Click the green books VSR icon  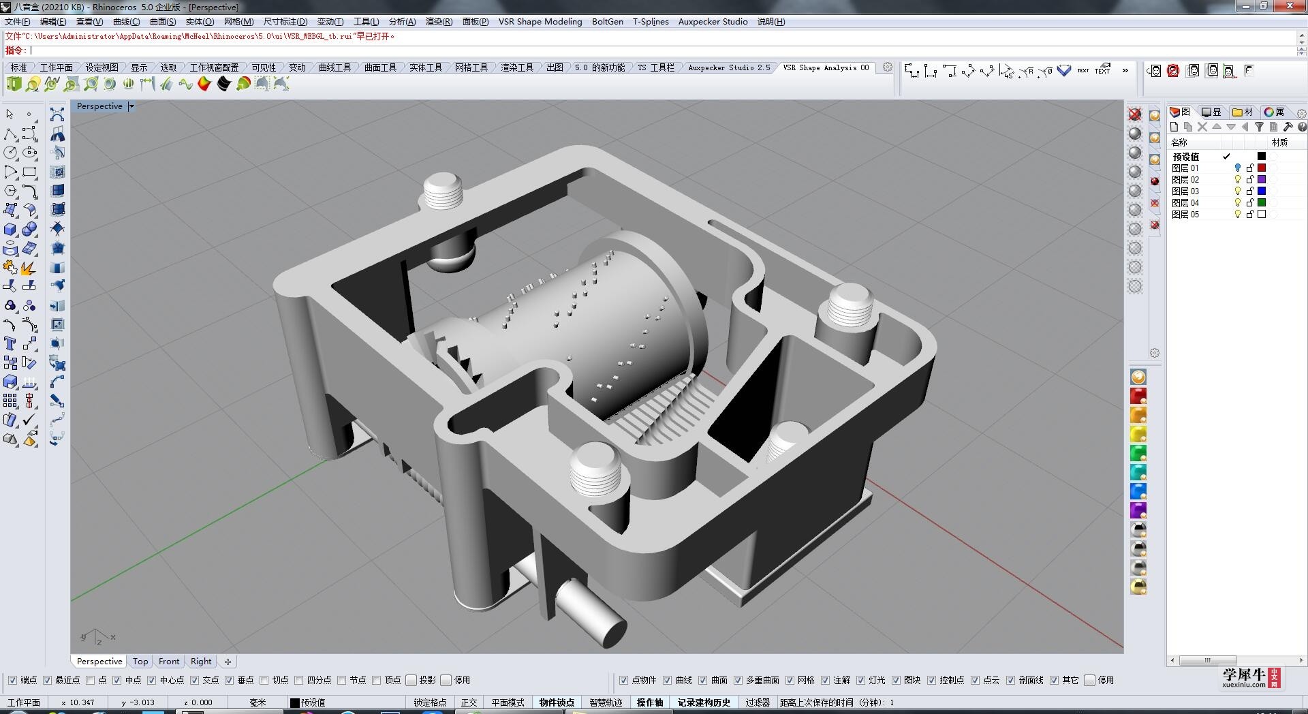pyautogui.click(x=14, y=84)
